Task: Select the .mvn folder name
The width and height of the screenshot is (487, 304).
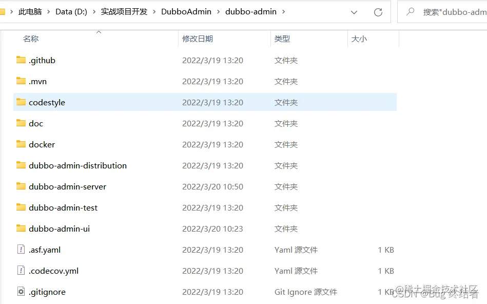Action: coord(37,82)
